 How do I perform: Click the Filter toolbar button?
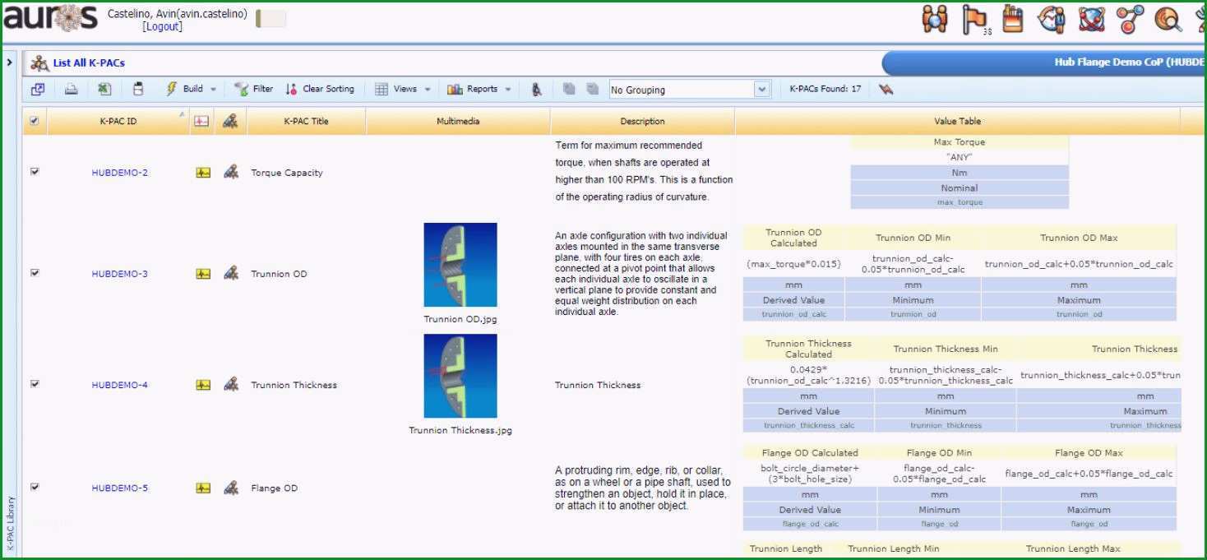(x=253, y=89)
